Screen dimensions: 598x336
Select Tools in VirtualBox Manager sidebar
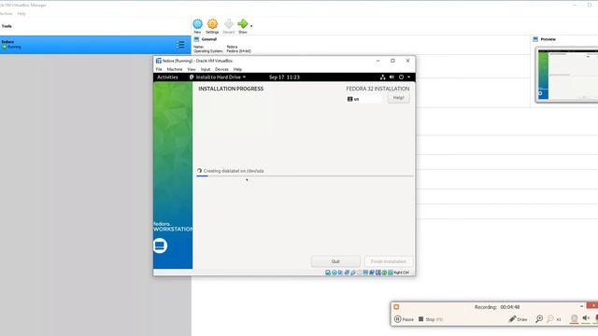(7, 26)
